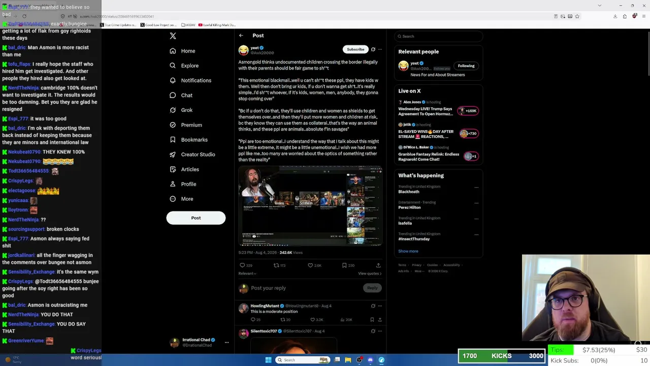Open Grok from the sidebar

181,110
